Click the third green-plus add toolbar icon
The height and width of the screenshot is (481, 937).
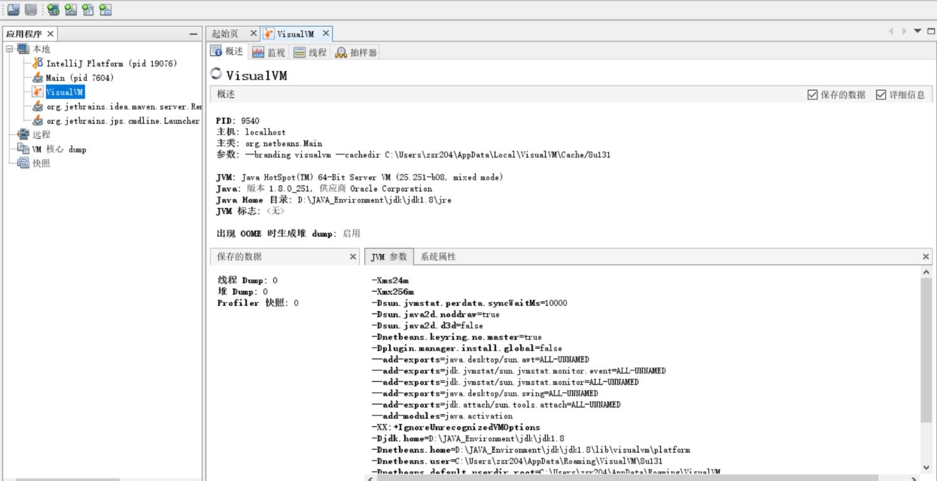coord(88,9)
